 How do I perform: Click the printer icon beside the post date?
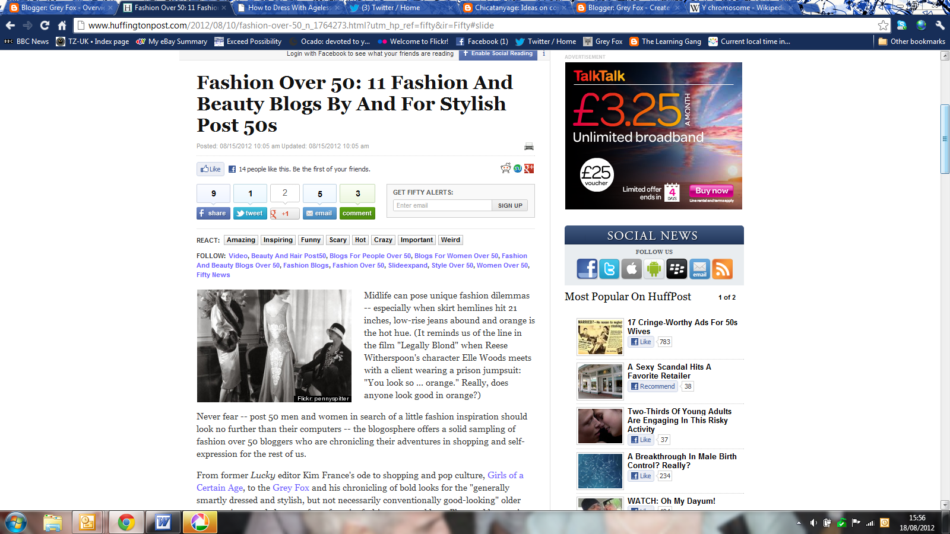point(529,147)
